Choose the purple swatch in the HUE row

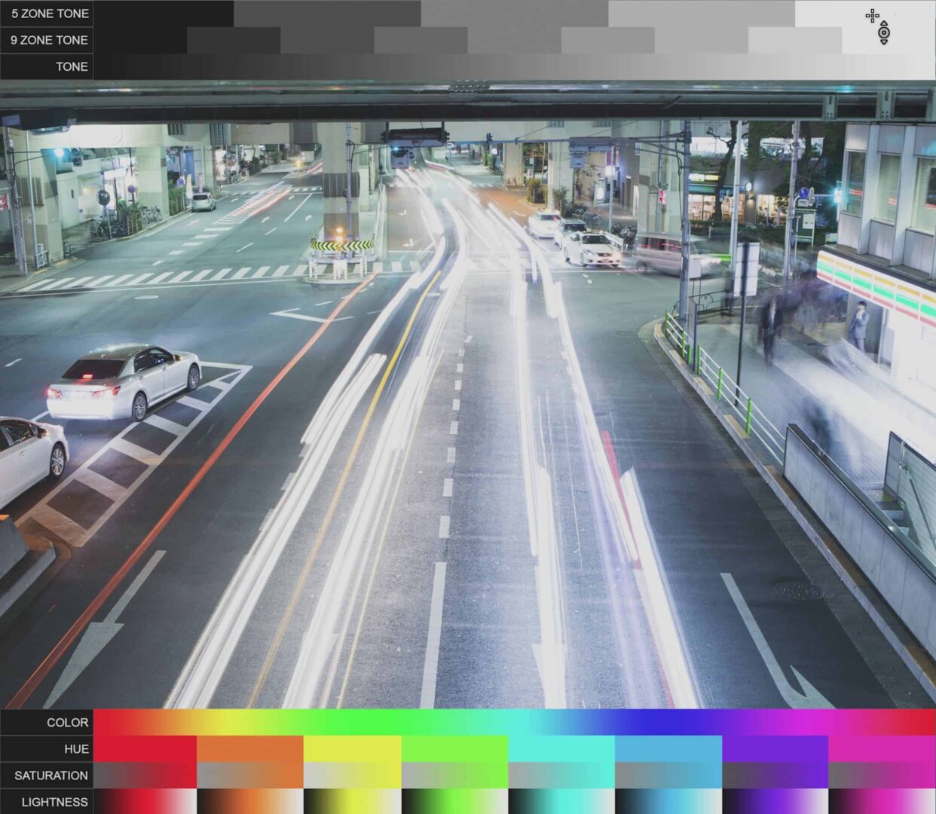pyautogui.click(x=775, y=748)
